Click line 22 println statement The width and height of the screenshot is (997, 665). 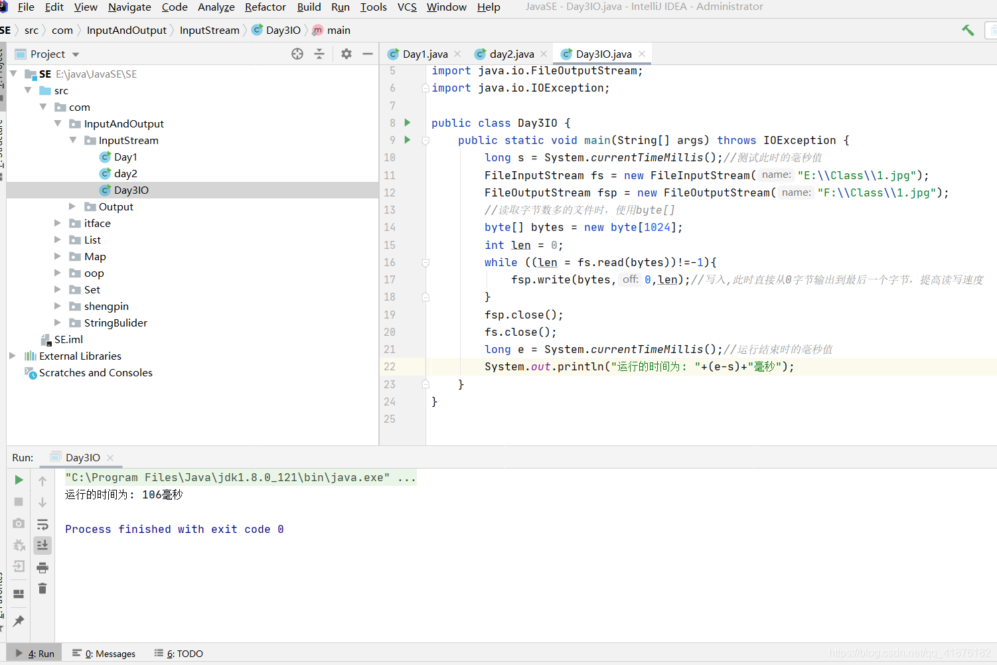point(639,366)
